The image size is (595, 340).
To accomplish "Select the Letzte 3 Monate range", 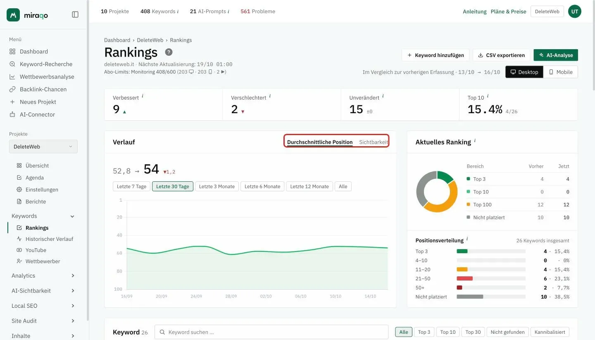I will [217, 186].
